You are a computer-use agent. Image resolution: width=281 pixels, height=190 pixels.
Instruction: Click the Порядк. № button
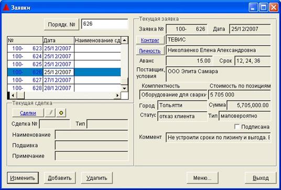pos(61,24)
